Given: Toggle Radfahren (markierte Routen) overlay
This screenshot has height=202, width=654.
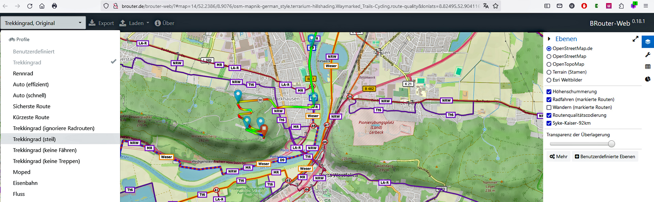Looking at the screenshot, I should (549, 99).
